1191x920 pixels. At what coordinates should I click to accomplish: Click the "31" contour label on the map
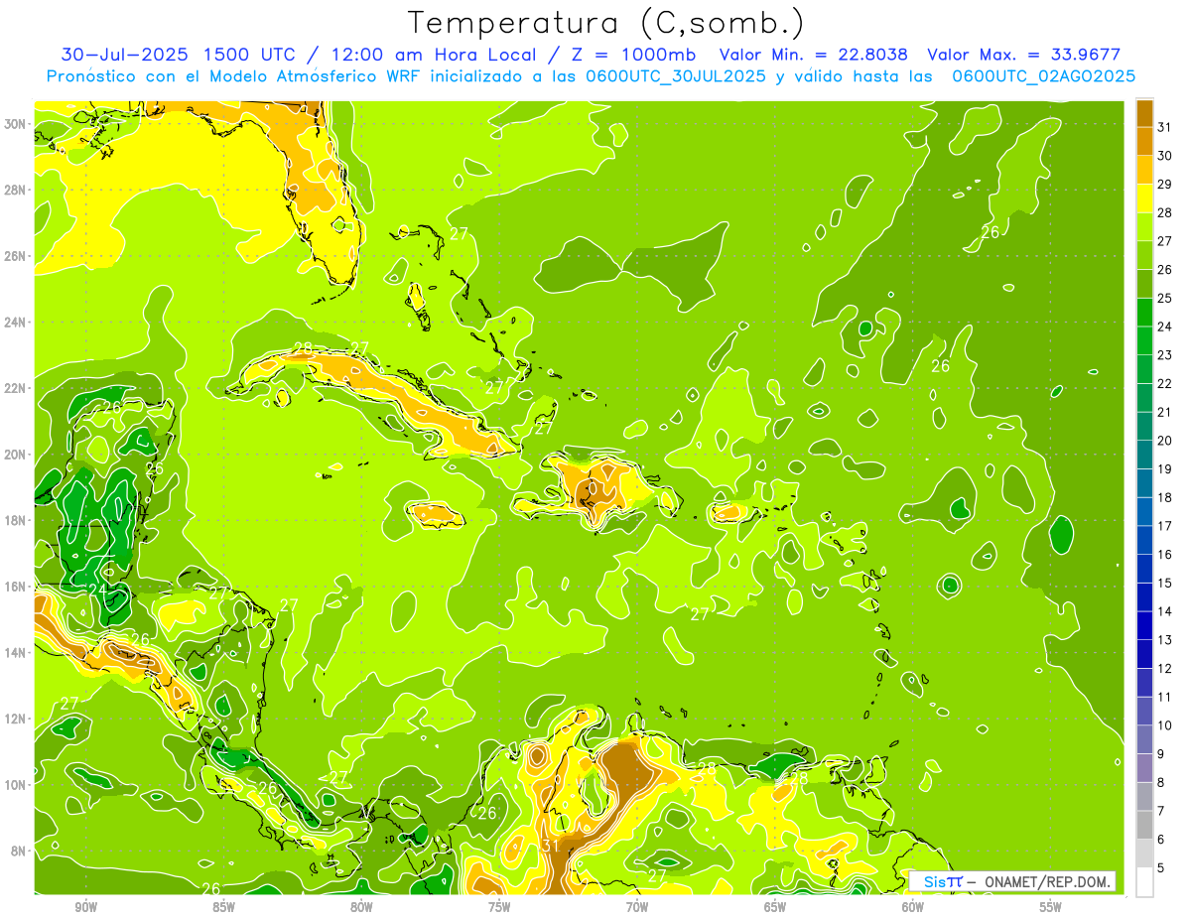[550, 845]
